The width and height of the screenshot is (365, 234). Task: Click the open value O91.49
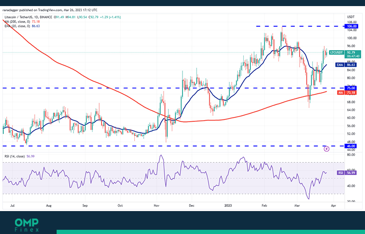point(59,17)
